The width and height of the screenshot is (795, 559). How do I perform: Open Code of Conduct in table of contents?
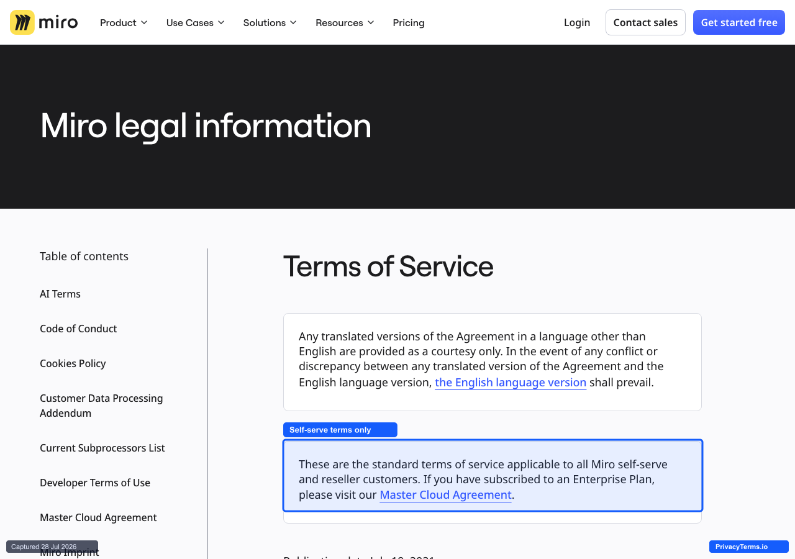click(x=78, y=329)
